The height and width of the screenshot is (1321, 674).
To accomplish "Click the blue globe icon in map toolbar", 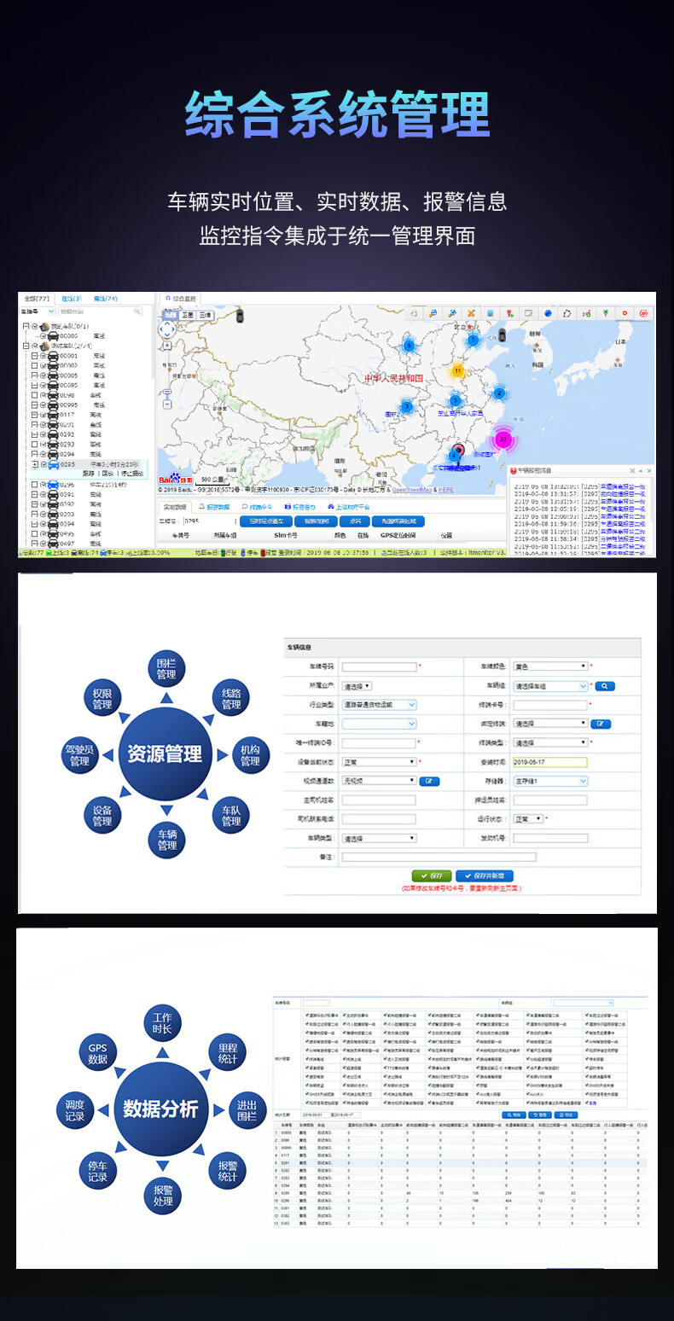I will [548, 313].
